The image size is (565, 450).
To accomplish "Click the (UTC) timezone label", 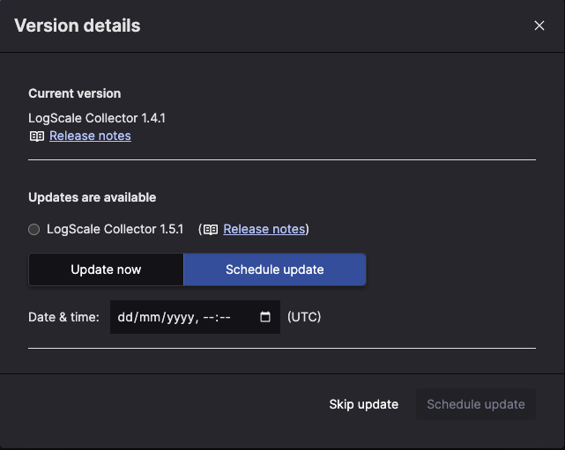I will tap(304, 317).
